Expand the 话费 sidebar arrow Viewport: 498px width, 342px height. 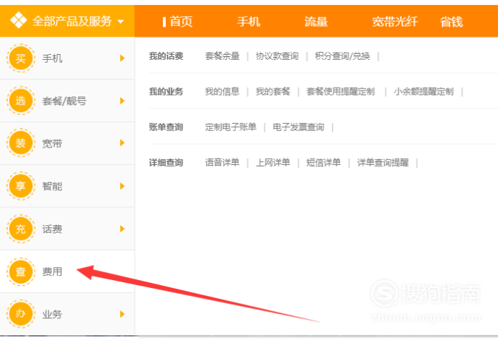(x=123, y=229)
